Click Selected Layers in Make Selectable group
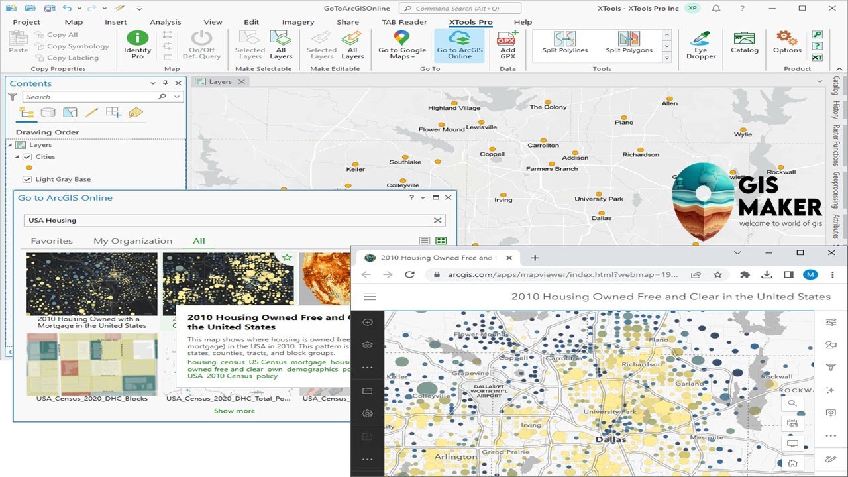 250,45
